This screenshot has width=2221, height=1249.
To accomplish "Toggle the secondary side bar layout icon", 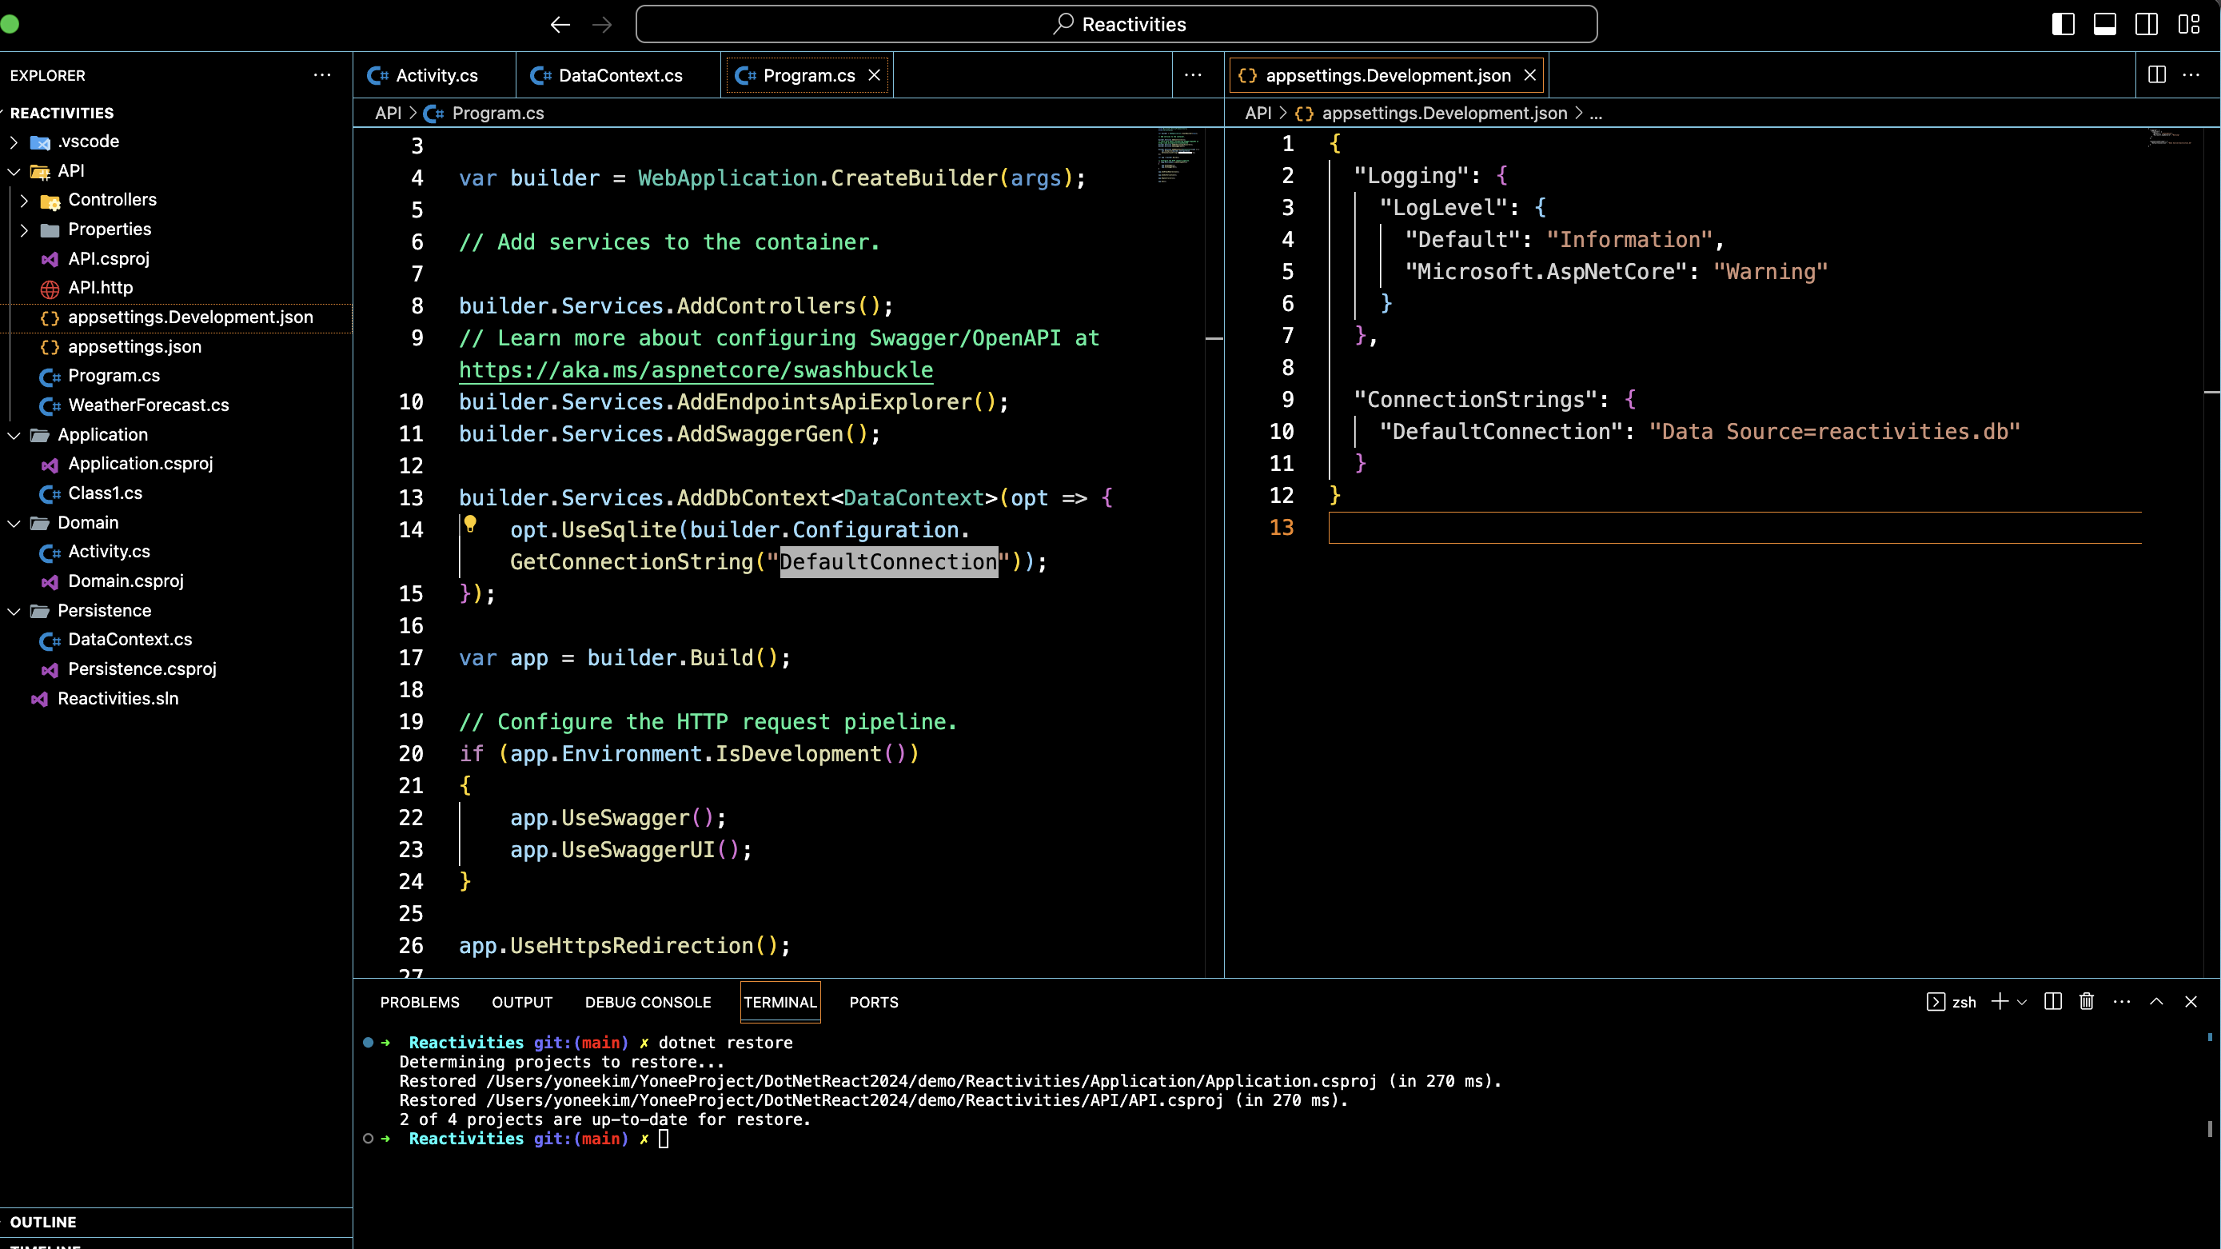I will pyautogui.click(x=2146, y=24).
